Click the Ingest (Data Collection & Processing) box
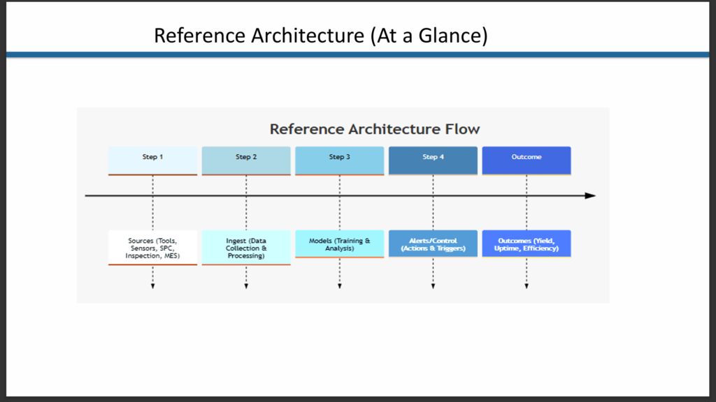 (x=246, y=248)
